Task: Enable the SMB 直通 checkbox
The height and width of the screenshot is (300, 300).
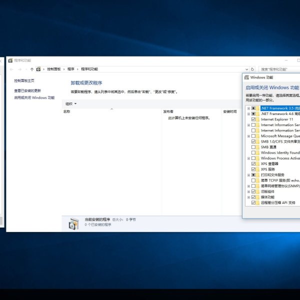Action: point(253,147)
